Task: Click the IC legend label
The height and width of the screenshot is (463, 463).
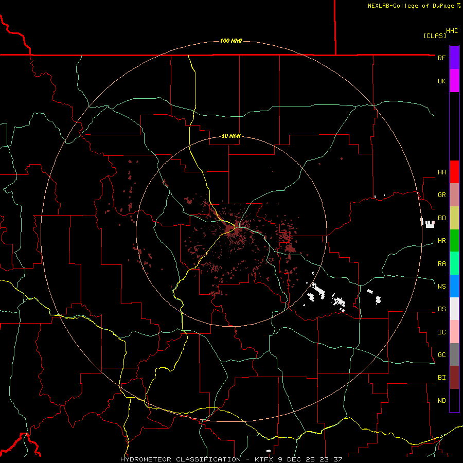Action: (441, 332)
